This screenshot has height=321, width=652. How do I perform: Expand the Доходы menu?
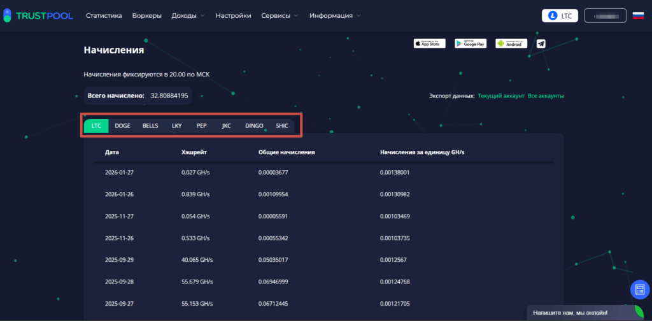click(188, 16)
